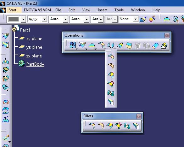The image size is (184, 147).
Task: Open the Split sub-toolbar arrow
Action: coord(86,49)
